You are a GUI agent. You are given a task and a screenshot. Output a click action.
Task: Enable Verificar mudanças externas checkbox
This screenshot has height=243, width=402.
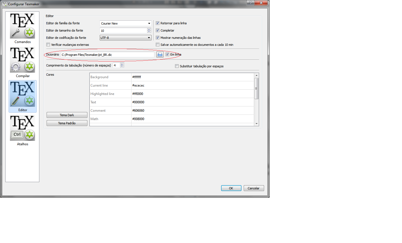pyautogui.click(x=48, y=45)
